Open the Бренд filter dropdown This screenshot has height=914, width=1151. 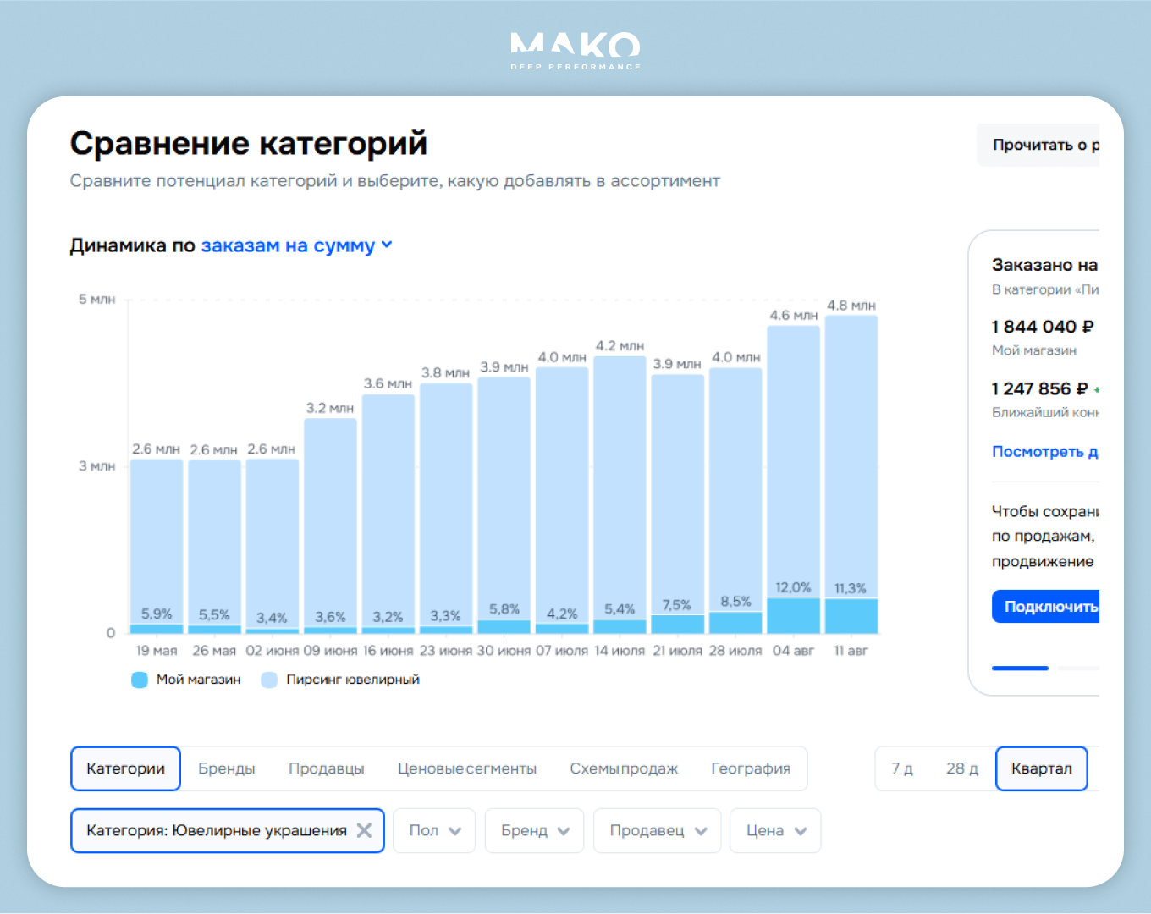tap(534, 830)
